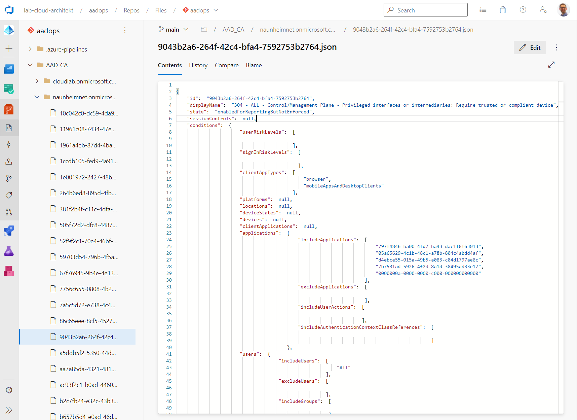Open the User settings icon
The width and height of the screenshot is (577, 420).
(543, 10)
